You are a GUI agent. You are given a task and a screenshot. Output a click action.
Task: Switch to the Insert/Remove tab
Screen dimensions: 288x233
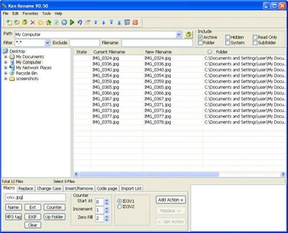[79, 189]
